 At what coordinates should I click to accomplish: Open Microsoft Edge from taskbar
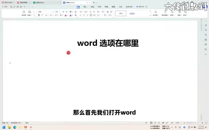[x=15, y=127]
